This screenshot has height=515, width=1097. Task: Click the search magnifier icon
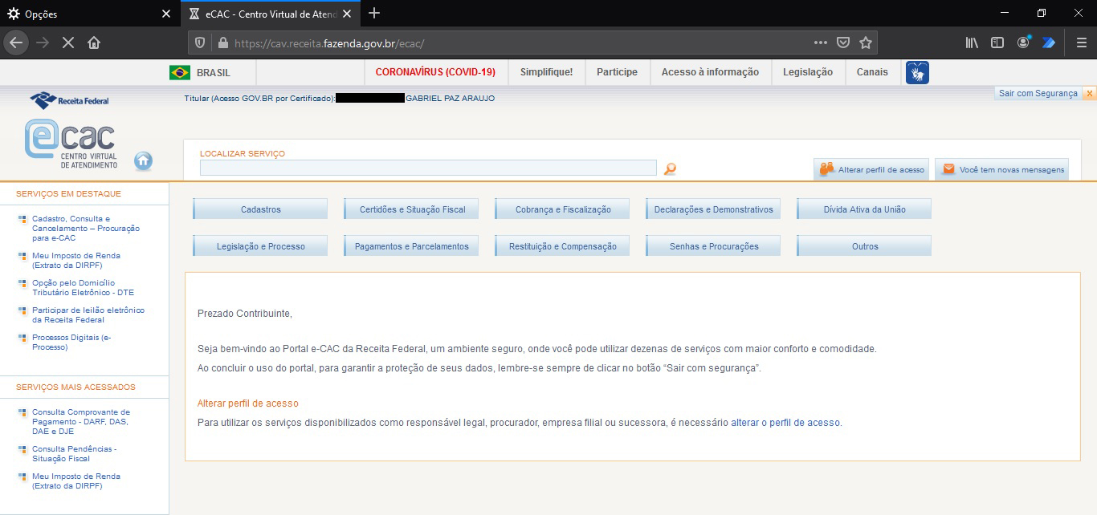tap(670, 168)
